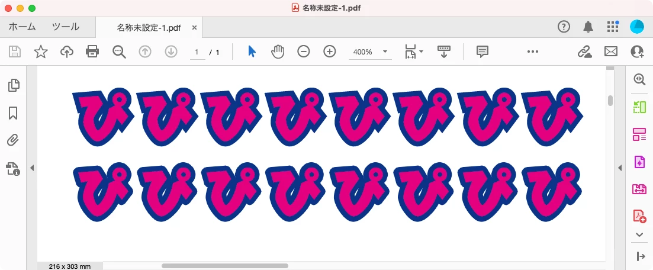
Task: Add a comment with speech bubble icon
Action: pos(482,52)
